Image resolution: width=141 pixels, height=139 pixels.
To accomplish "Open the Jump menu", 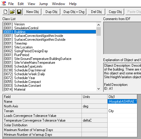I will pyautogui.click(x=43, y=4).
